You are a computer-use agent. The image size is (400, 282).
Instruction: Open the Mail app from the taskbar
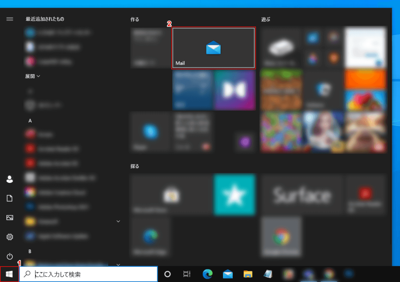[228, 274]
